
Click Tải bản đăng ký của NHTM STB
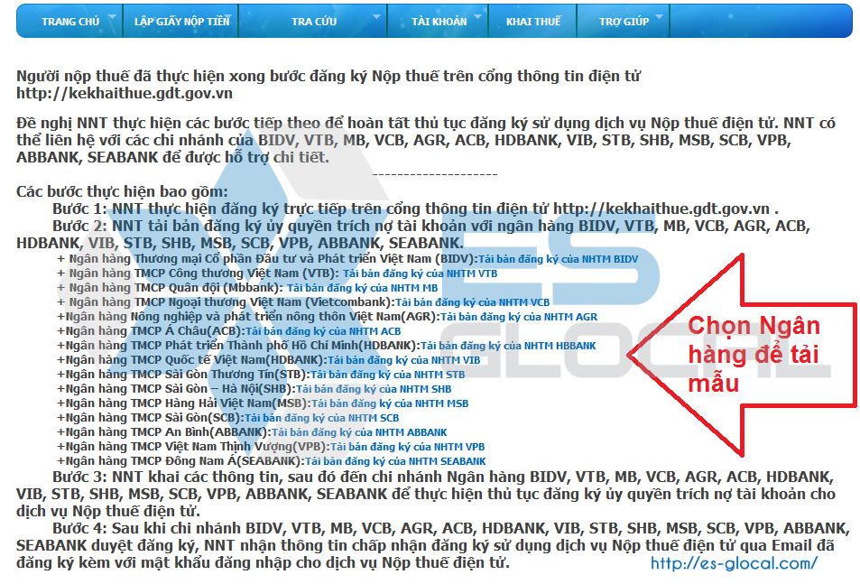388,375
